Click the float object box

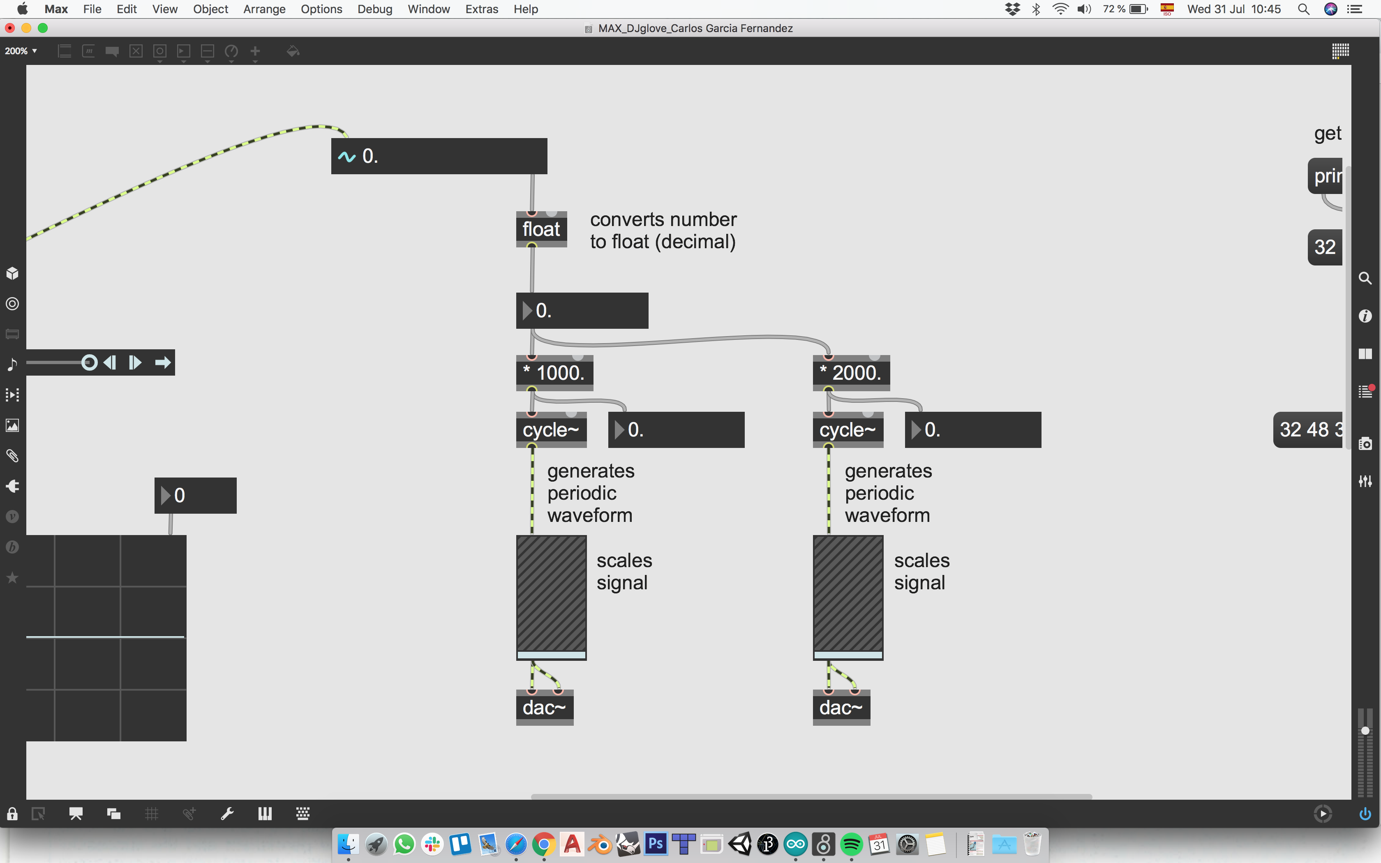tap(541, 229)
